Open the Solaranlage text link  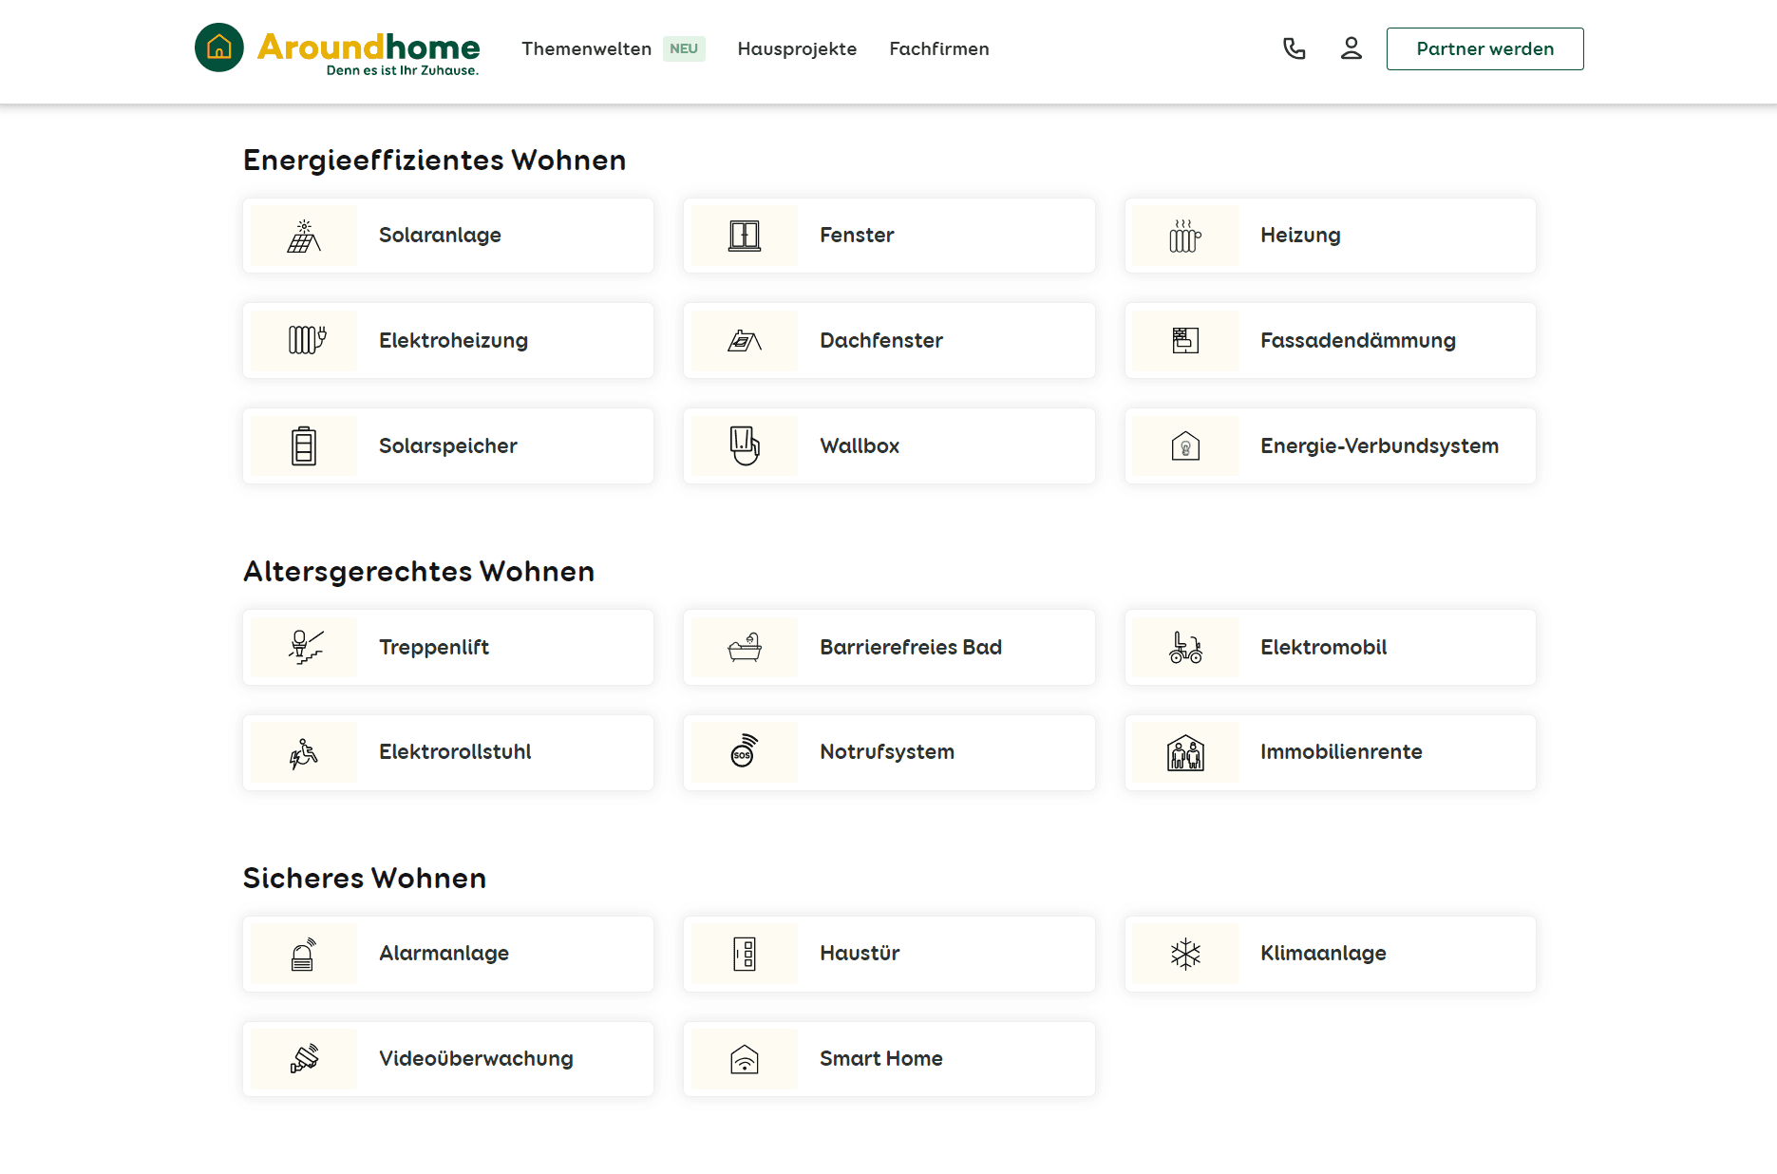pyautogui.click(x=440, y=236)
